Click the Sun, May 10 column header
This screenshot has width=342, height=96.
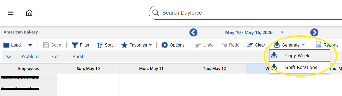[x=88, y=69]
